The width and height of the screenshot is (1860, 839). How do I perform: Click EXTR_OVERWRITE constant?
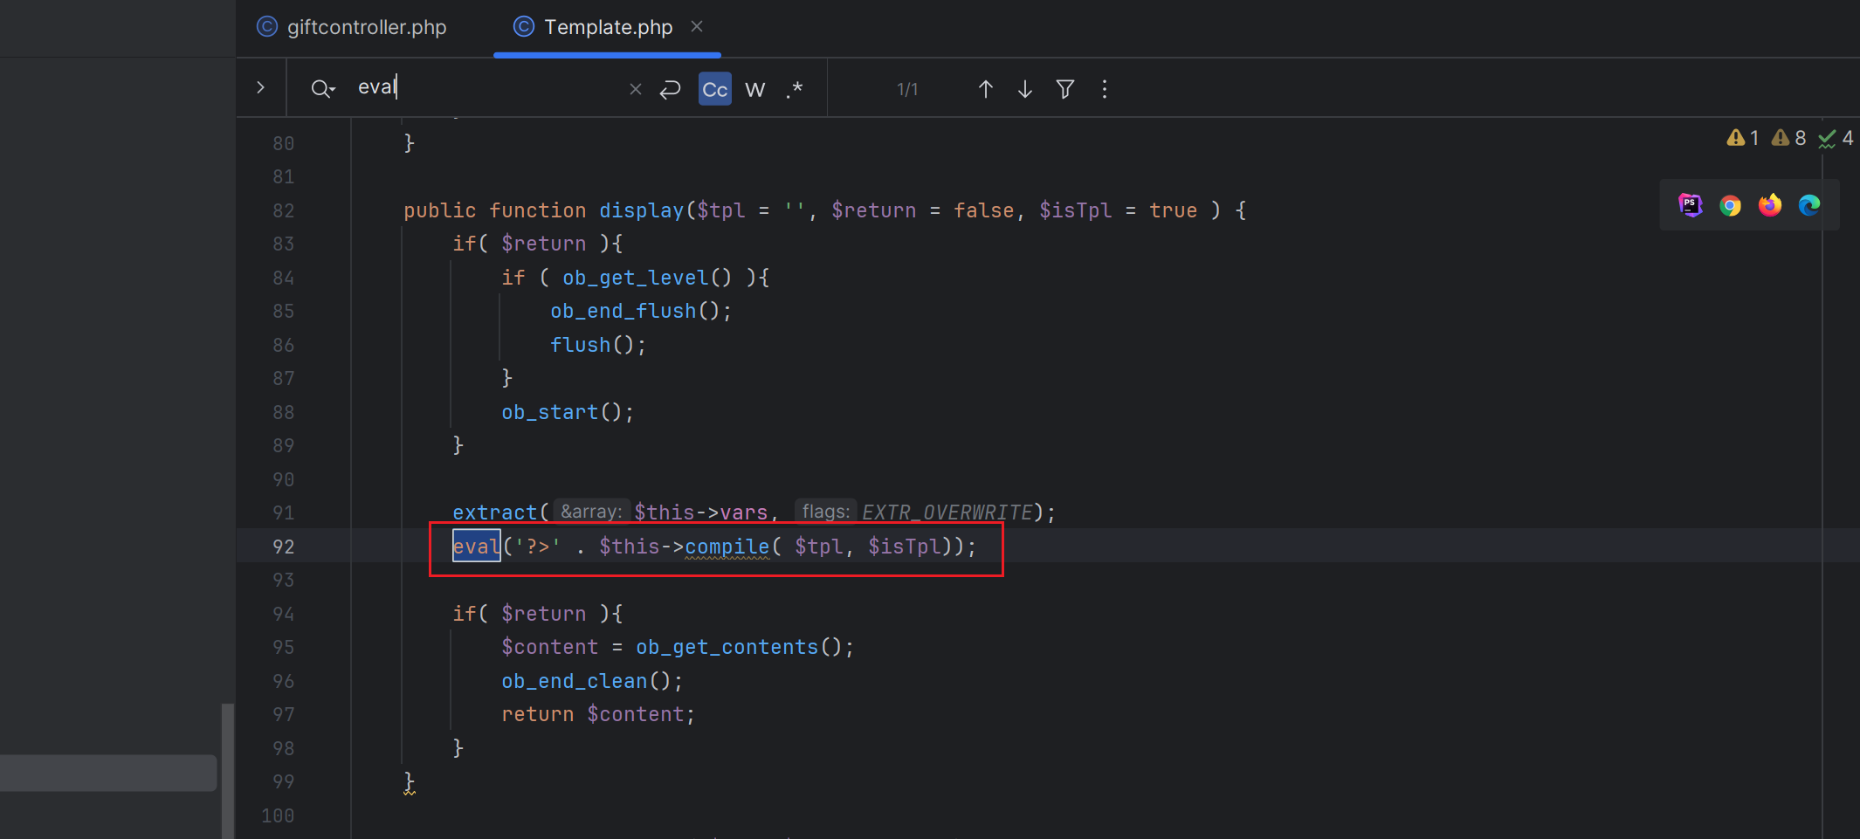click(947, 512)
